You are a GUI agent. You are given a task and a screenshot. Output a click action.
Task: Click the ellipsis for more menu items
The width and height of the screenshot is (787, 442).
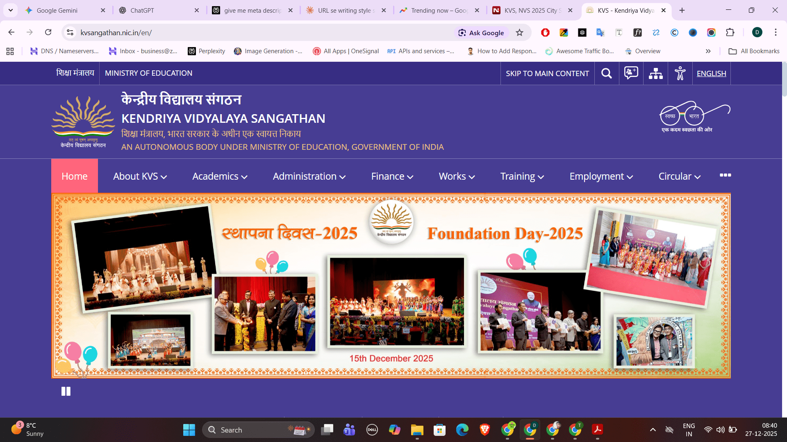click(x=726, y=175)
